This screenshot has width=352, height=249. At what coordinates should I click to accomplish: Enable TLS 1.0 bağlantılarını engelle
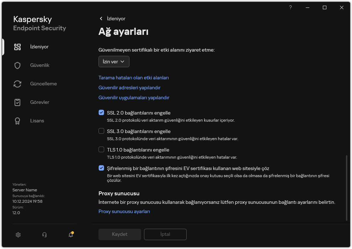101,150
